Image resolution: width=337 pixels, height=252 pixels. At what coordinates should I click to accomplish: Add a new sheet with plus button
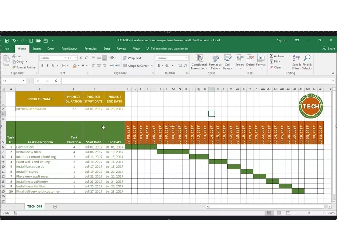coord(55,207)
